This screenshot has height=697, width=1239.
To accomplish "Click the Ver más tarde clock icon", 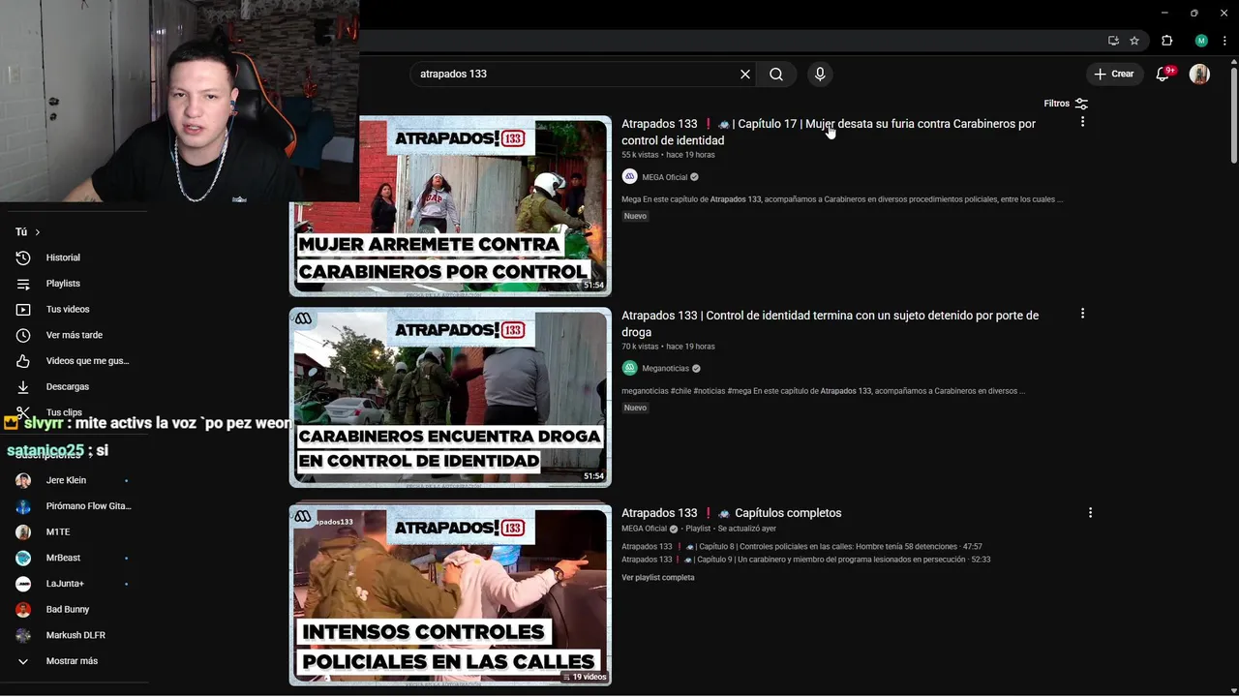I will coord(23,335).
